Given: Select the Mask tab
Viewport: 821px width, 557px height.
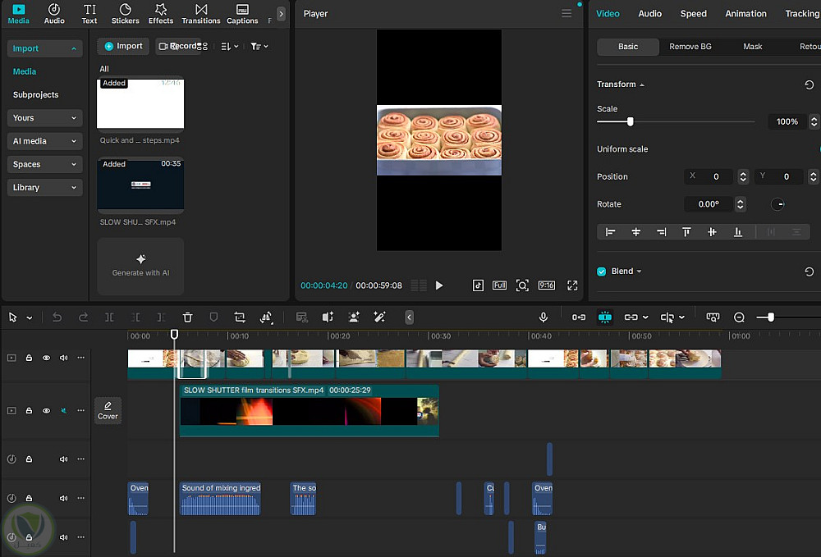Looking at the screenshot, I should pos(752,47).
